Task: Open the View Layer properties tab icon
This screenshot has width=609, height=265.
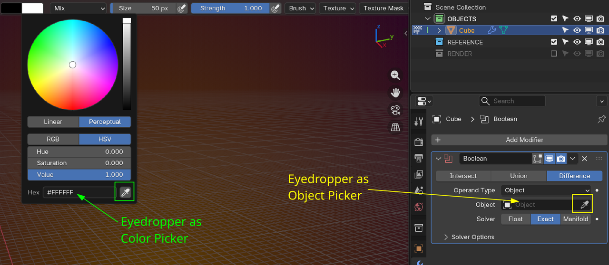Action: tap(419, 174)
